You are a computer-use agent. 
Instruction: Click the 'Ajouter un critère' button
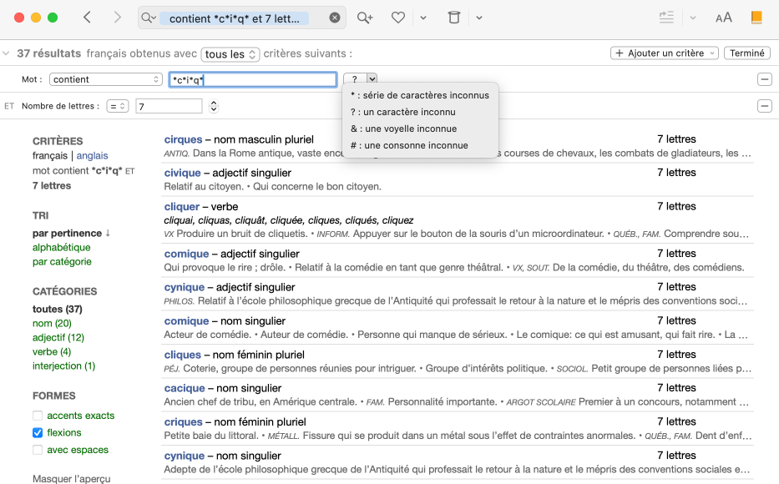pyautogui.click(x=664, y=53)
